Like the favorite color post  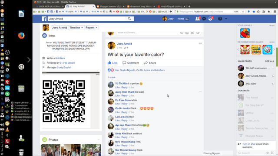pos(113,63)
